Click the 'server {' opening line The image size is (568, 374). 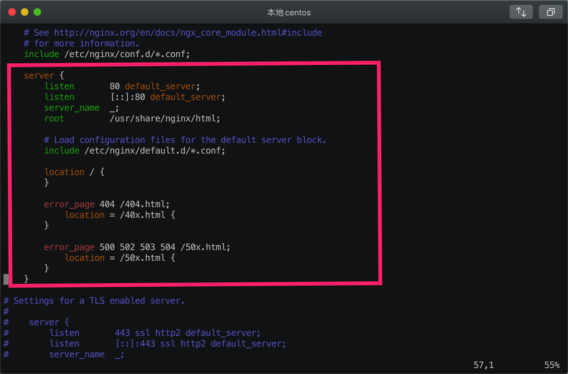(x=44, y=76)
